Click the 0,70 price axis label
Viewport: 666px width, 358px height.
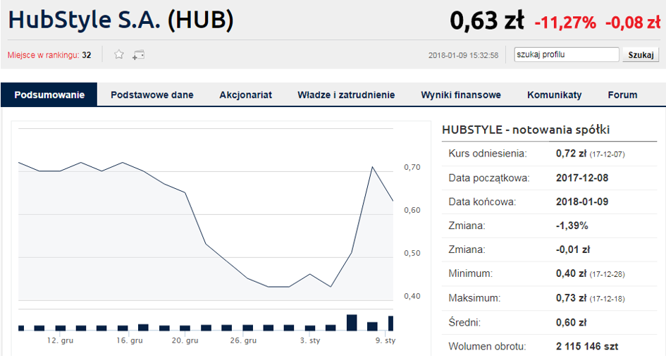tap(412, 167)
